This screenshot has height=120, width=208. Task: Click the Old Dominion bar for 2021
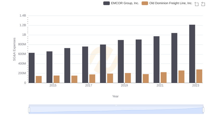pos(164,78)
